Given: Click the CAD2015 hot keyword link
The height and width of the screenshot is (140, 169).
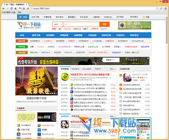Looking at the screenshot, I should pos(67,29).
